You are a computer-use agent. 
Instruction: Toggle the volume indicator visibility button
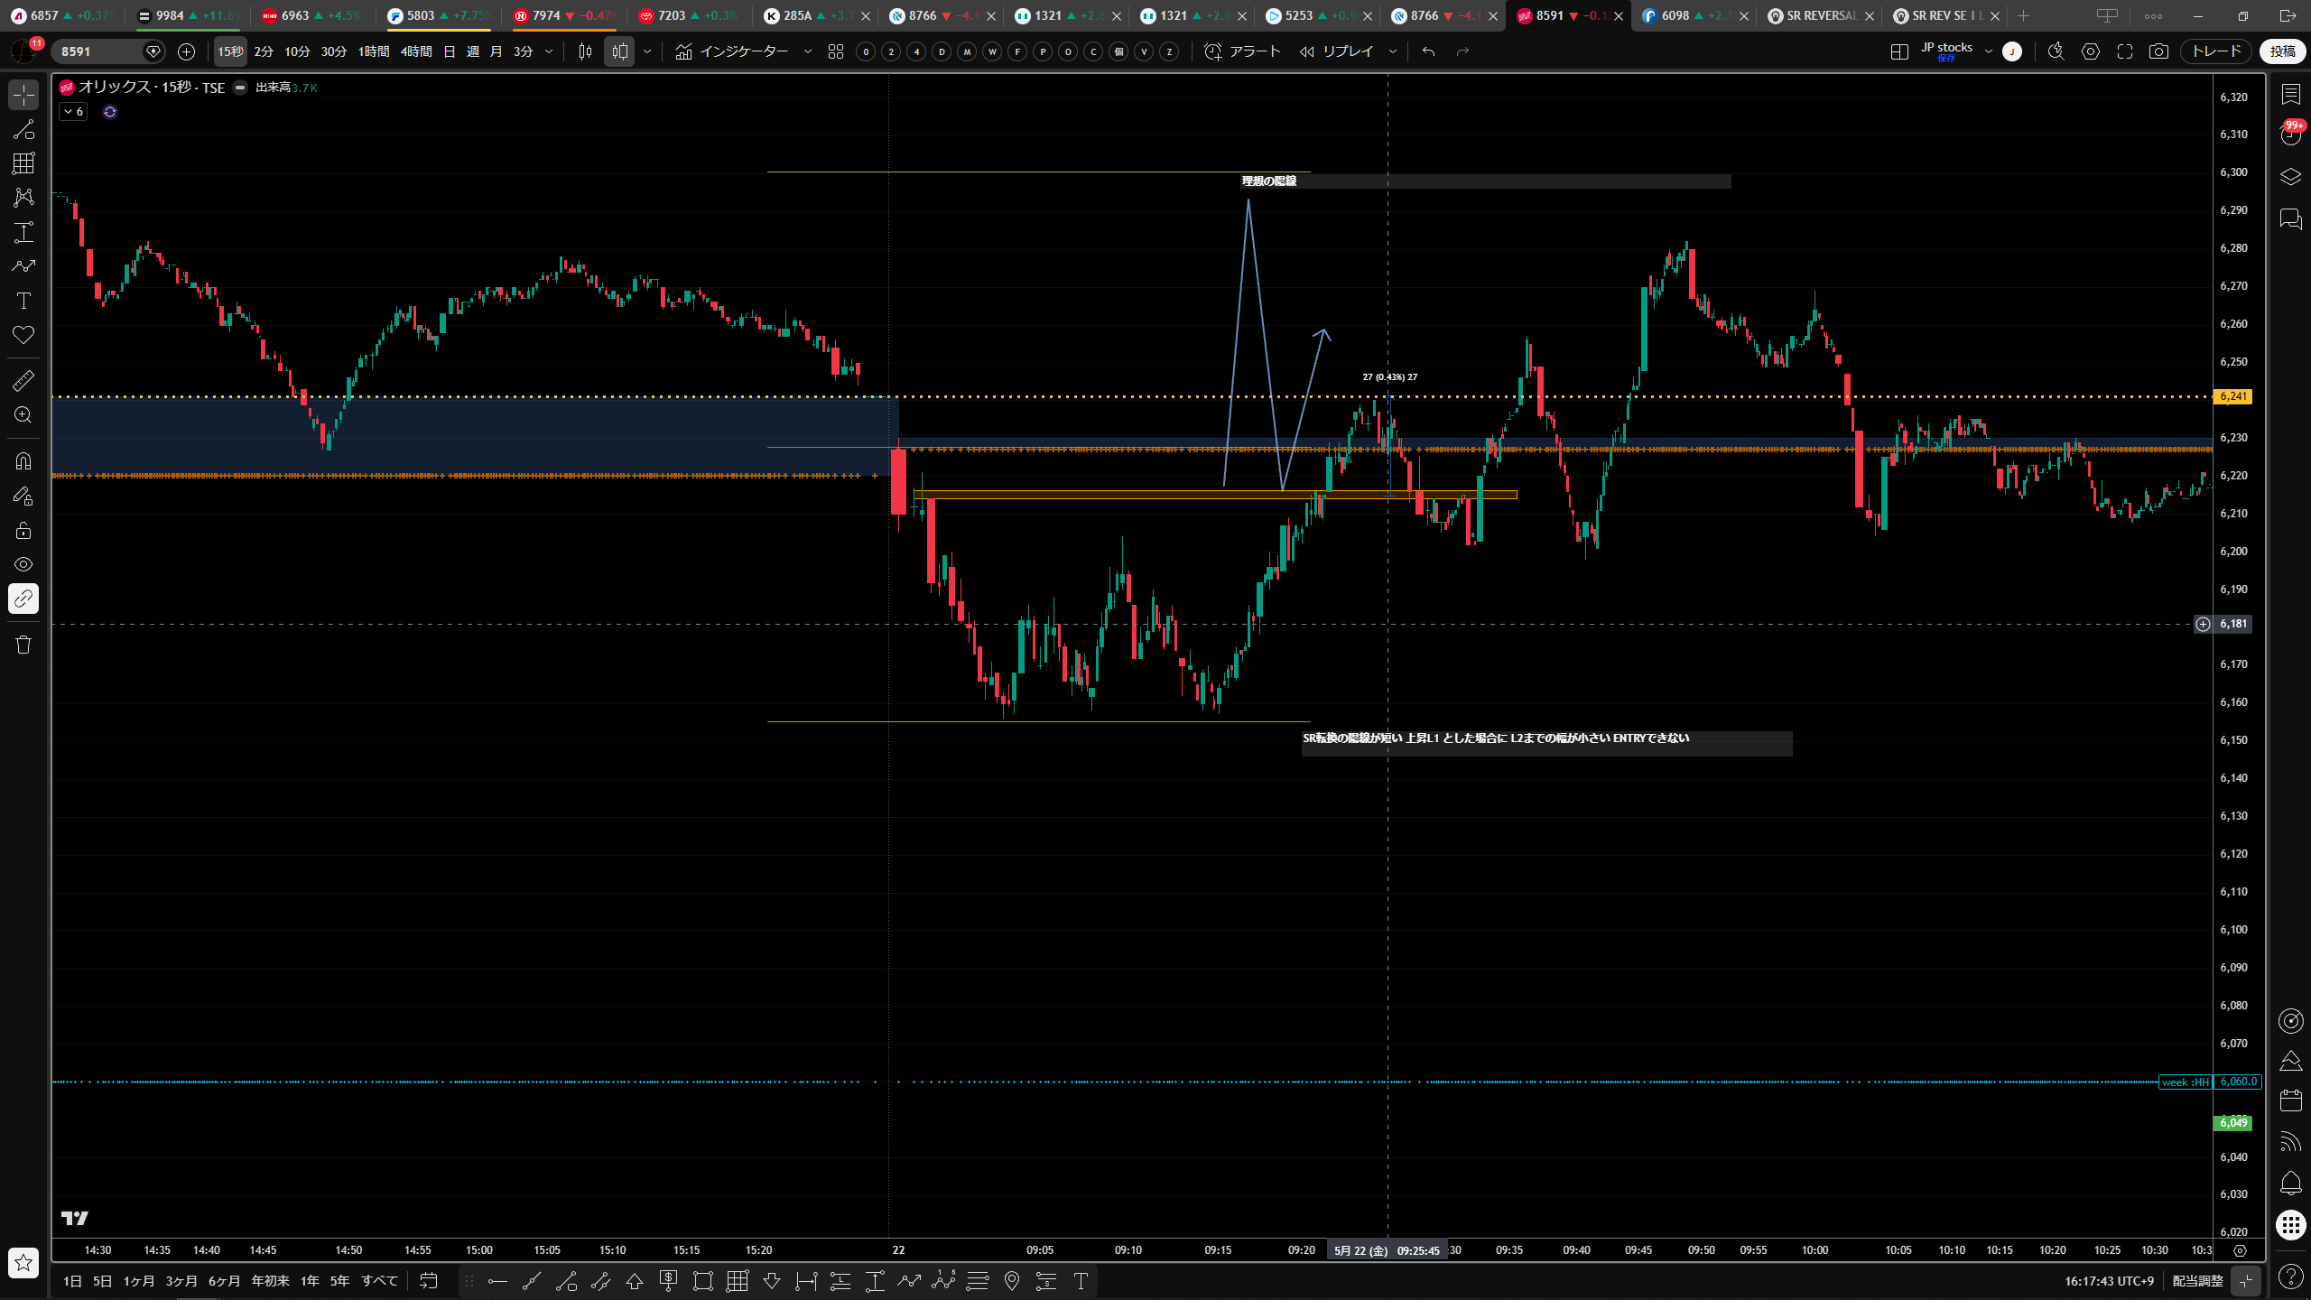pos(240,88)
